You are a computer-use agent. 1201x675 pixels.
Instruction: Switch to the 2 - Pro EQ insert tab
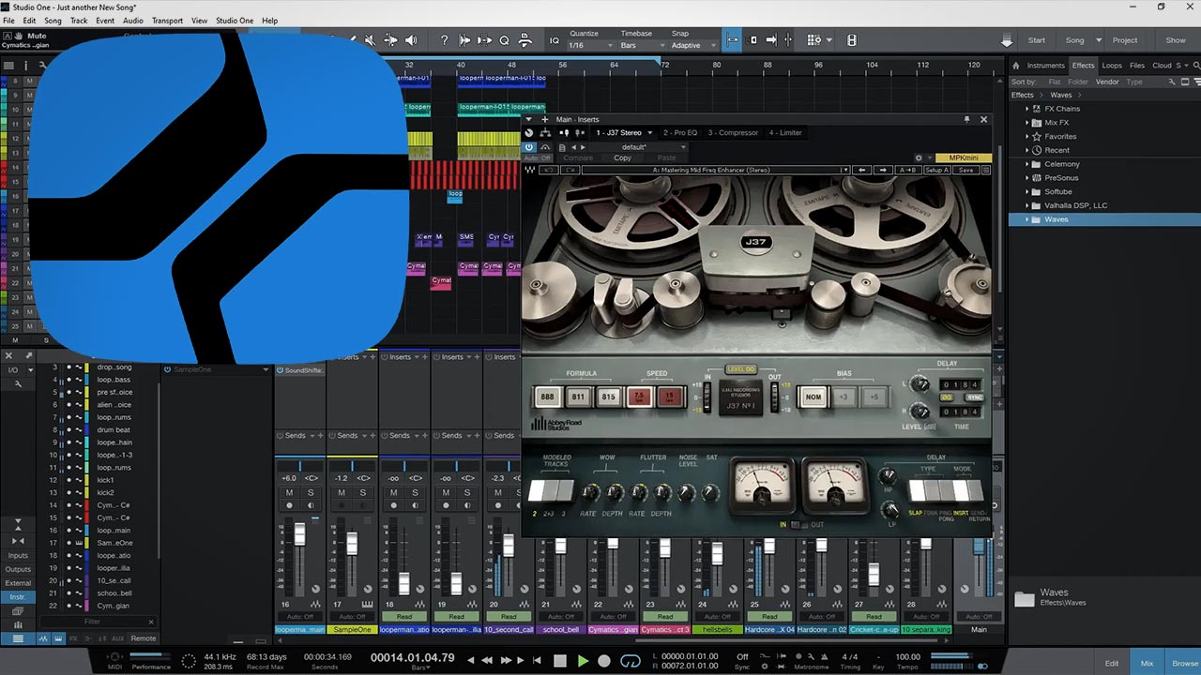pos(680,133)
